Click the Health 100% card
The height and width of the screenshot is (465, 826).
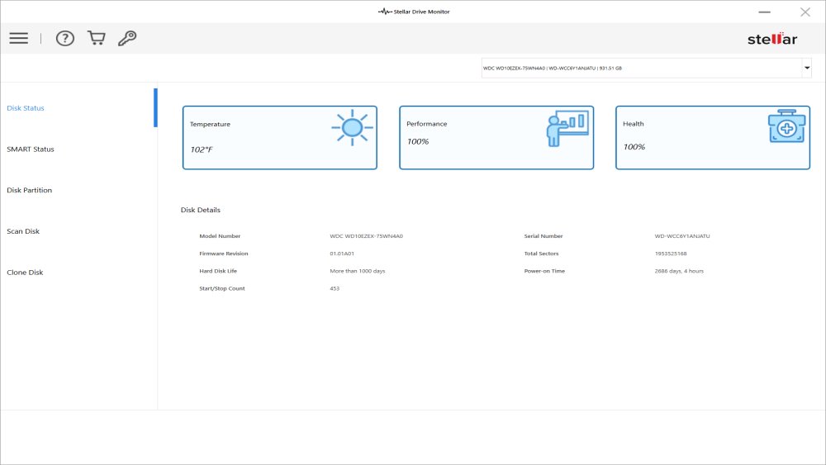pos(713,137)
